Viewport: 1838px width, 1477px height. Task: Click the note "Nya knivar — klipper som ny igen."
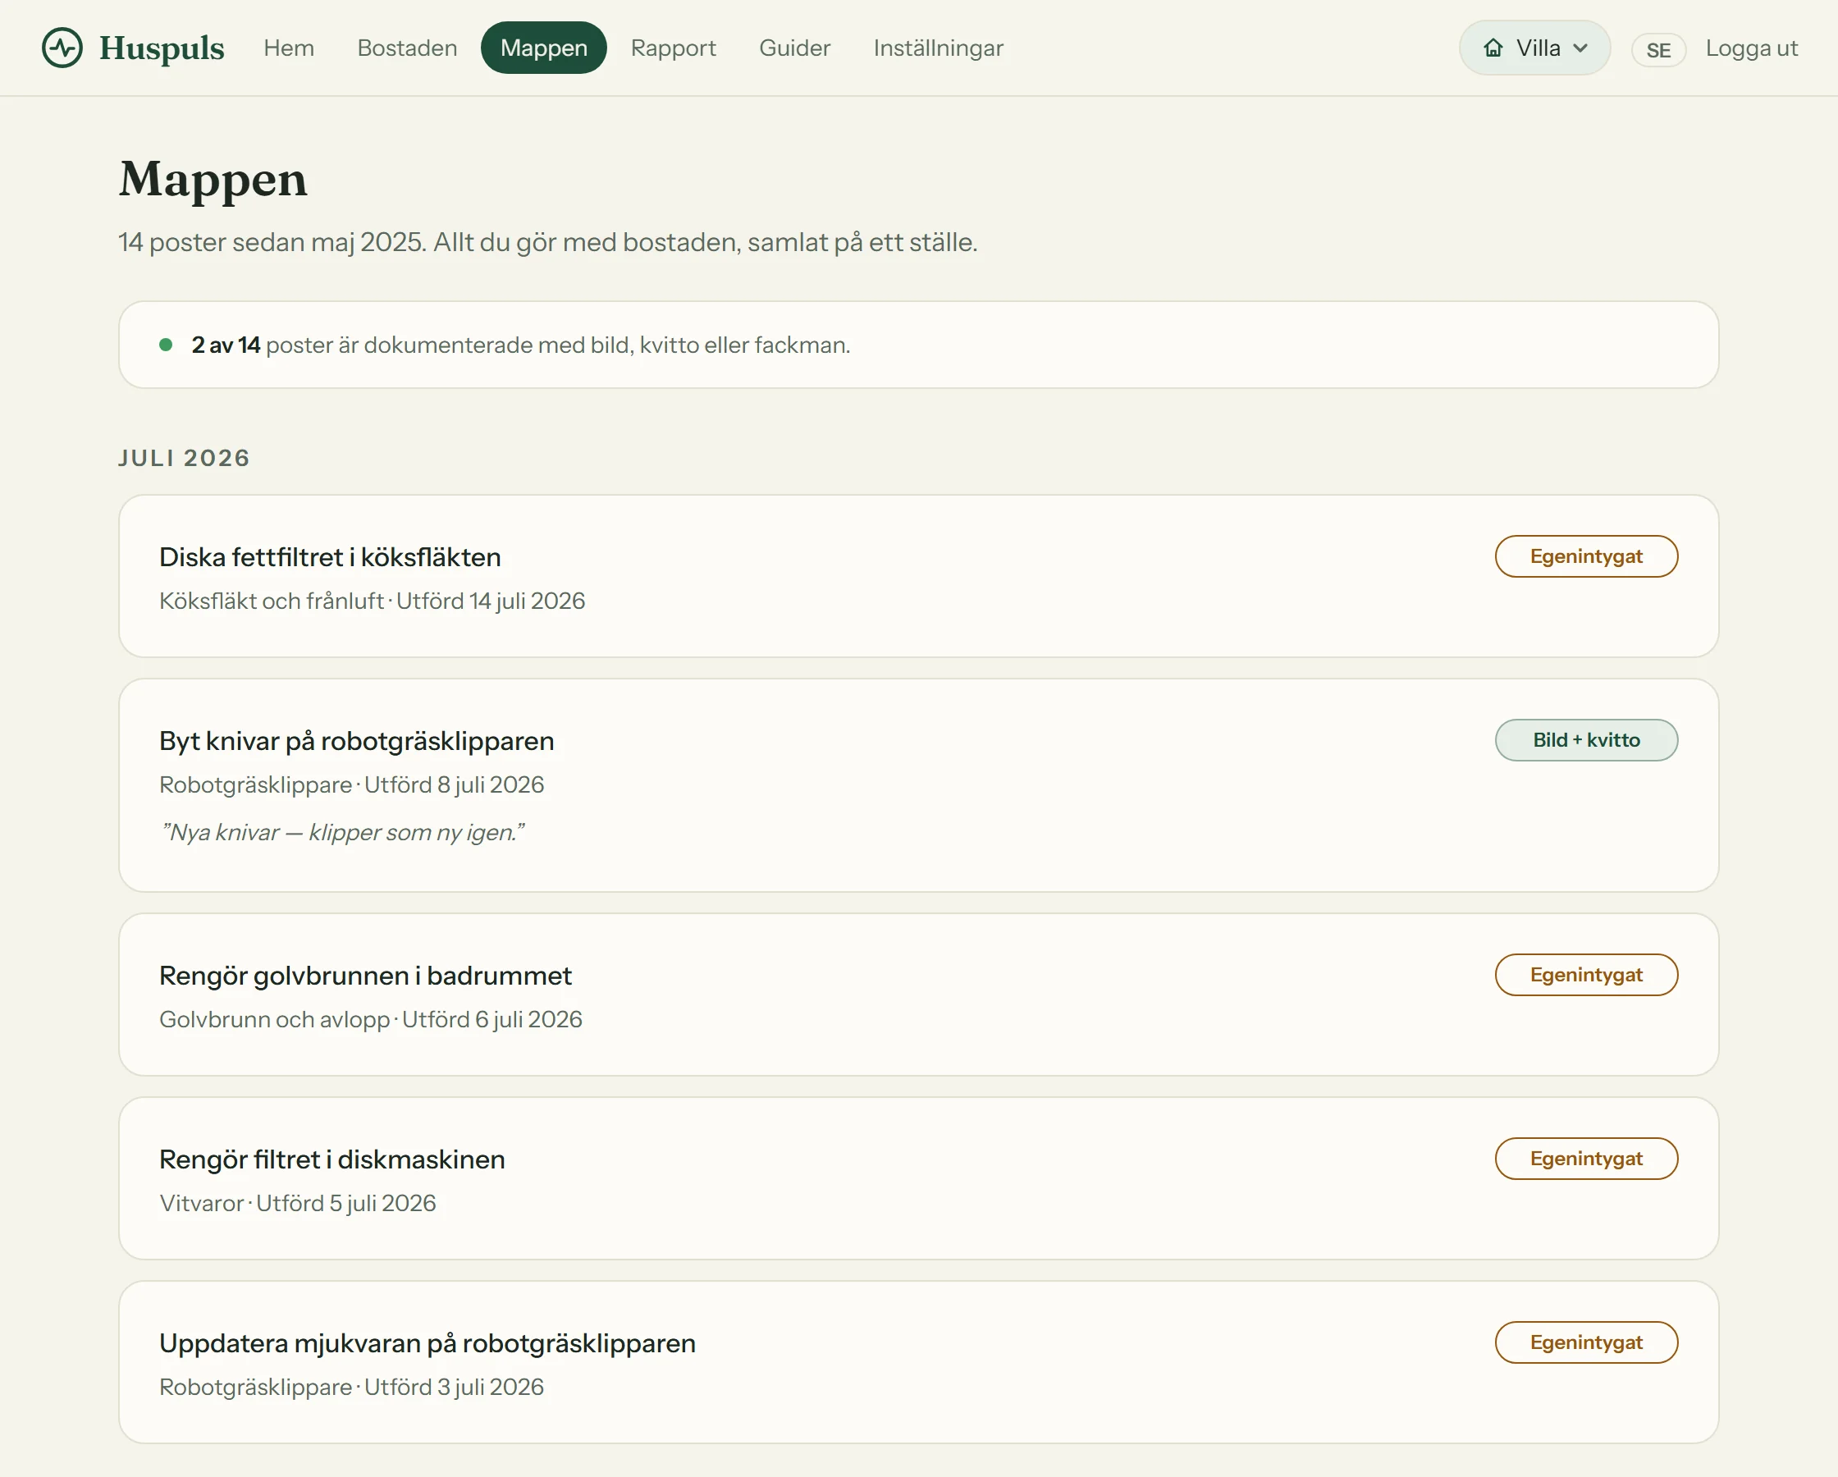(x=342, y=832)
